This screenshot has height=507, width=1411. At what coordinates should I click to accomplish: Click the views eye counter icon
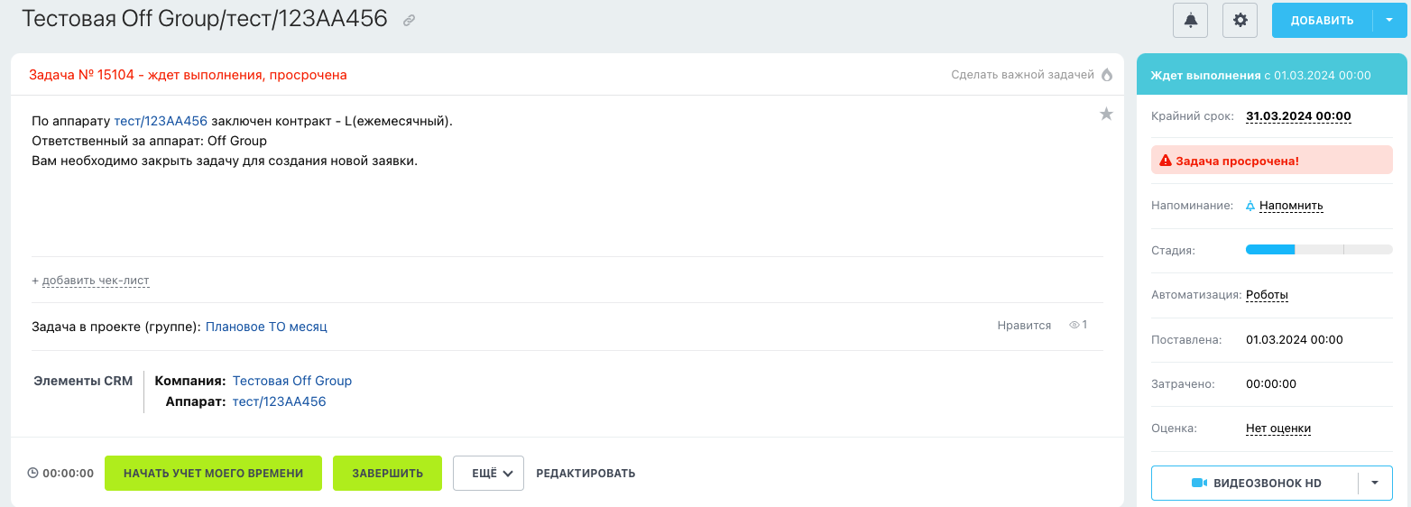[x=1074, y=325]
